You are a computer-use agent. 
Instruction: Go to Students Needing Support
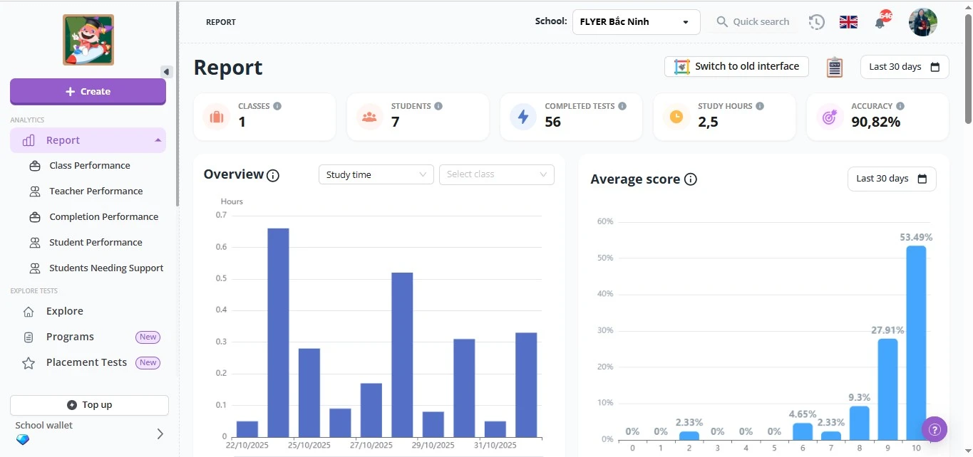[x=106, y=268]
